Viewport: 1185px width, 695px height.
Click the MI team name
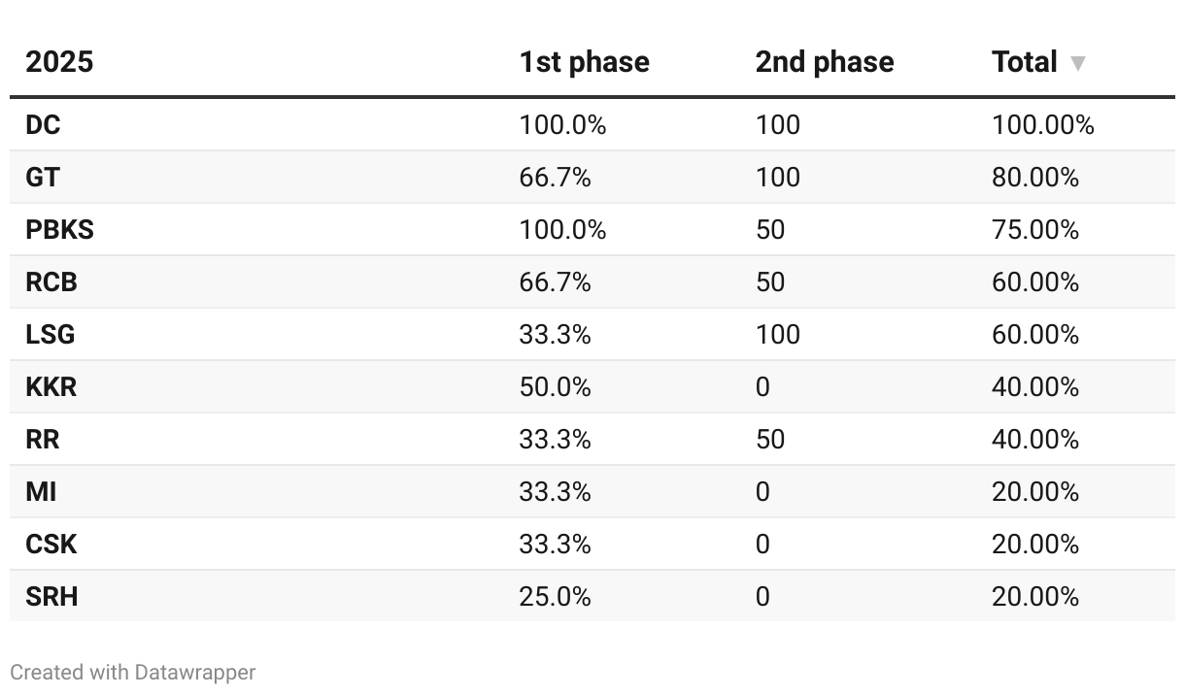(x=41, y=492)
